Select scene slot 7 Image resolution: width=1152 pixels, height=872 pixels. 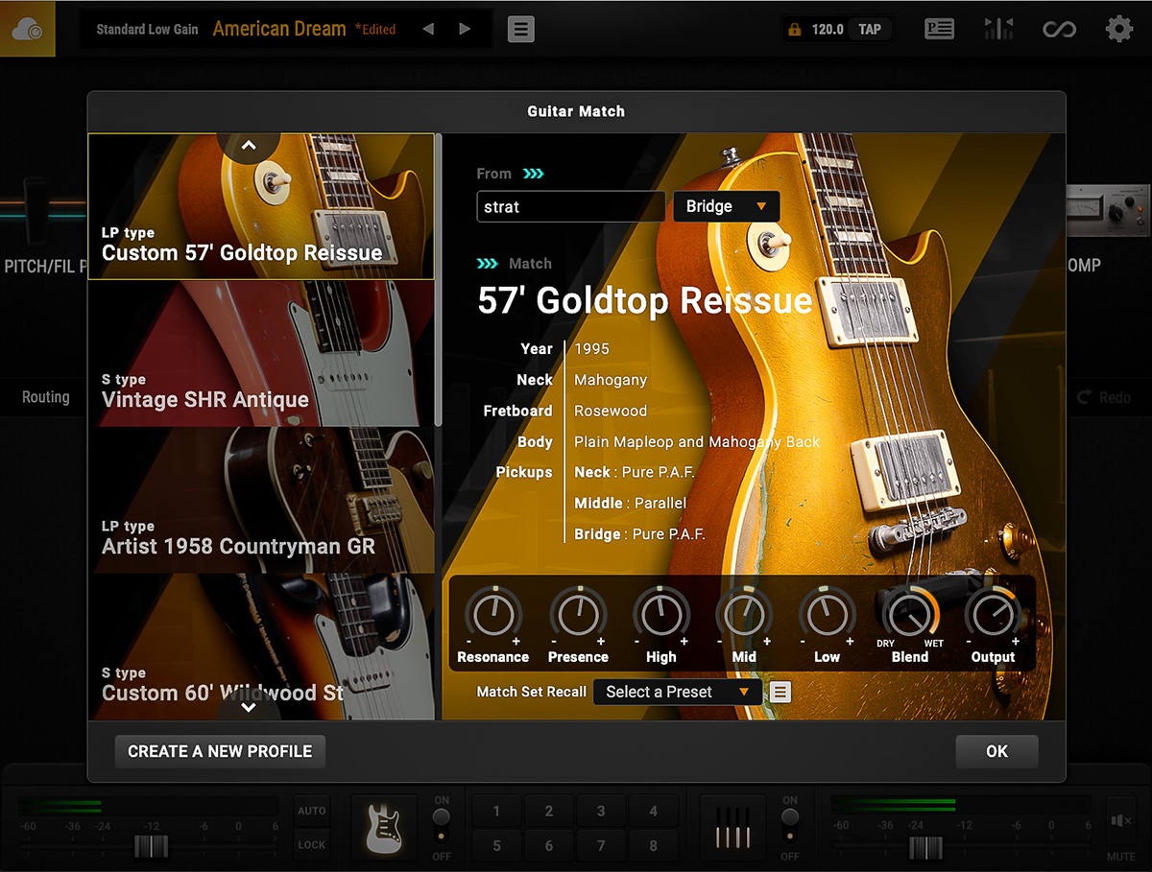(x=601, y=845)
